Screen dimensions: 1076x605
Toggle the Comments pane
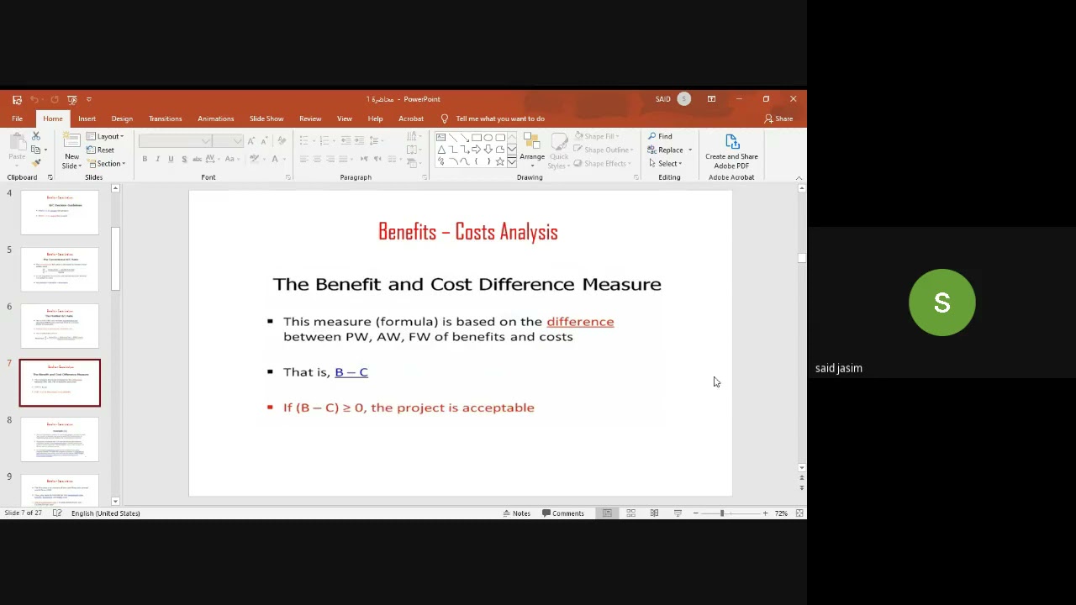pyautogui.click(x=563, y=513)
